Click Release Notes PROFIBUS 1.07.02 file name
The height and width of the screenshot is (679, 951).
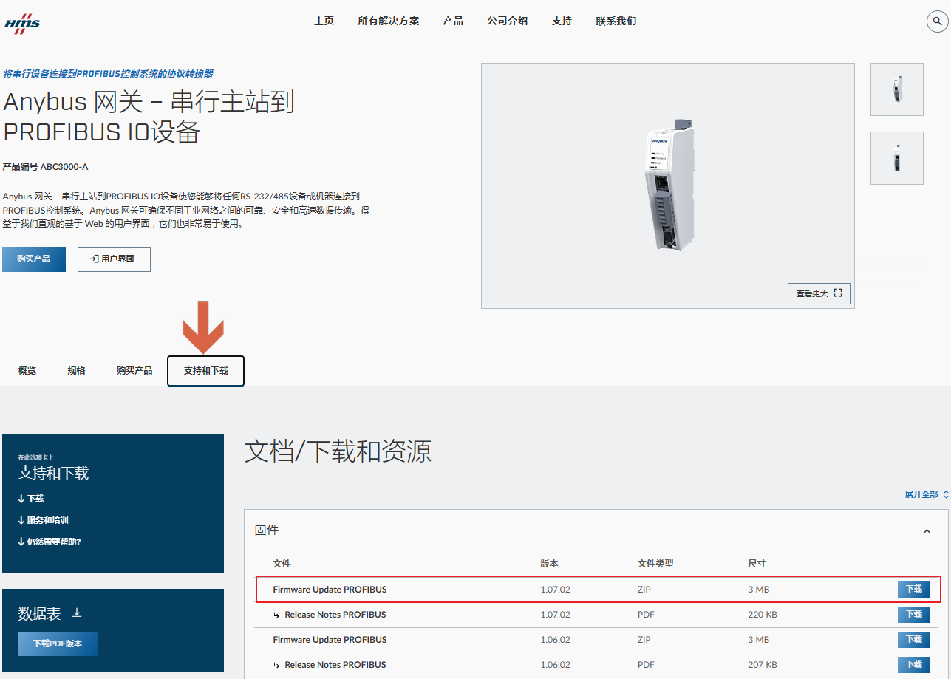tap(335, 615)
